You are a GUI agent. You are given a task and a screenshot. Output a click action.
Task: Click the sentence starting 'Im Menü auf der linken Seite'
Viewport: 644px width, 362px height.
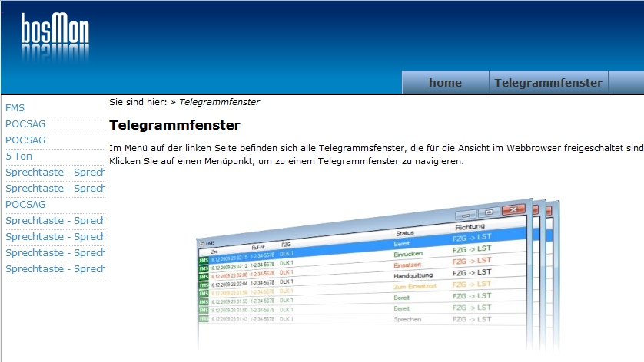click(x=377, y=148)
